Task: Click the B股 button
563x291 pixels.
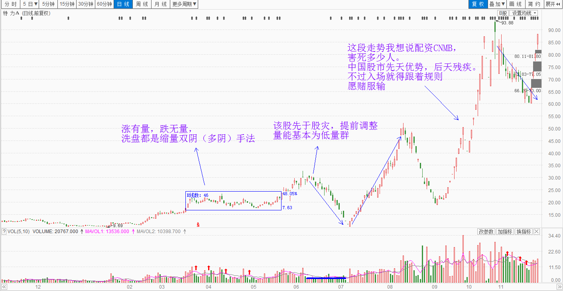Action: 502,13
